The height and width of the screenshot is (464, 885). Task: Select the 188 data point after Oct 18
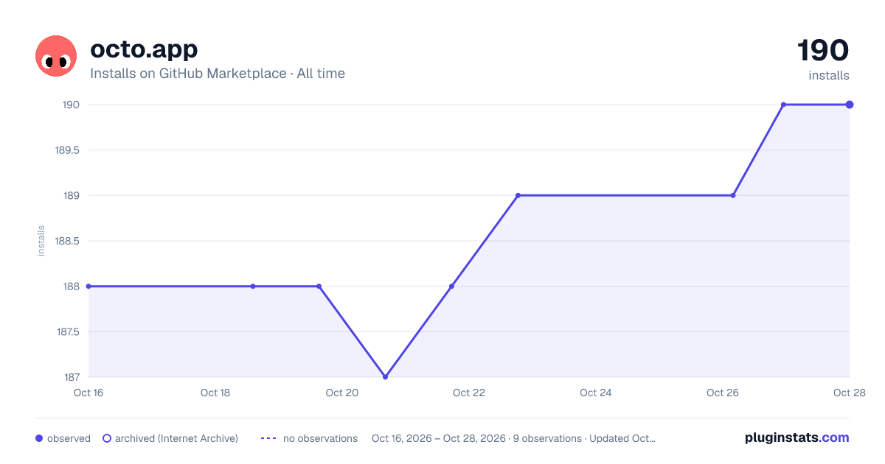pyautogui.click(x=253, y=287)
